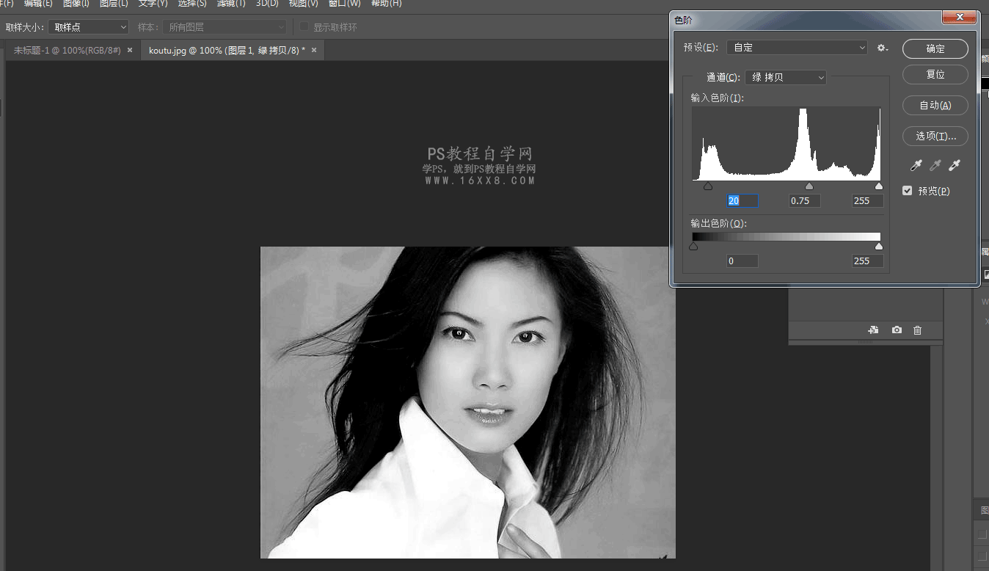The width and height of the screenshot is (989, 571).
Task: Click the 色阶 dialog title bar
Action: 807,20
